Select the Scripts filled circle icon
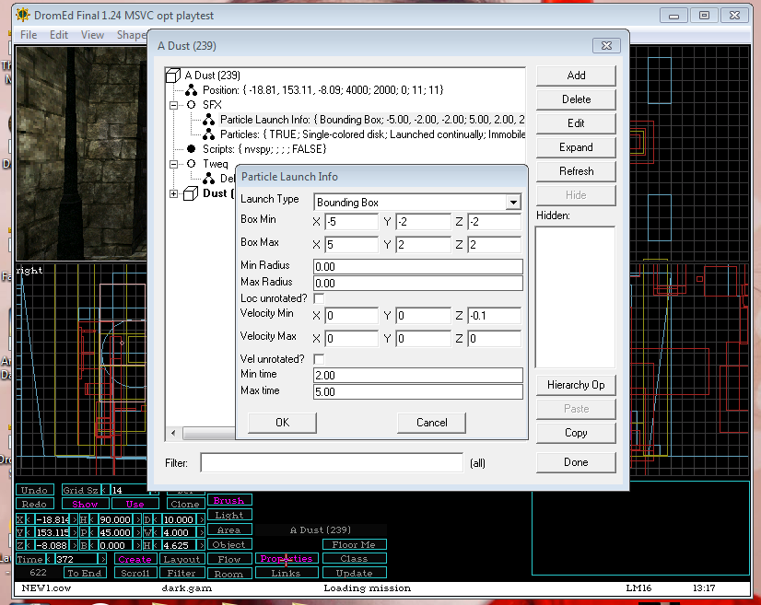 tap(191, 149)
